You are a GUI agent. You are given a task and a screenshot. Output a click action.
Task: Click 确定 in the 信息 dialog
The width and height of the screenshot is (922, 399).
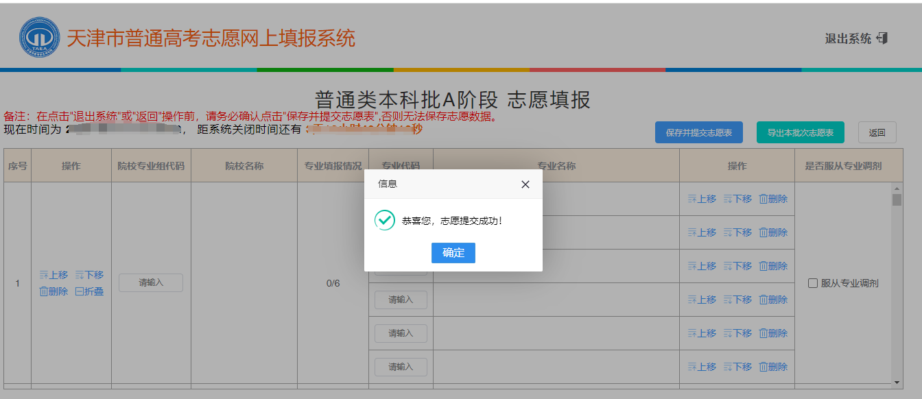(453, 253)
